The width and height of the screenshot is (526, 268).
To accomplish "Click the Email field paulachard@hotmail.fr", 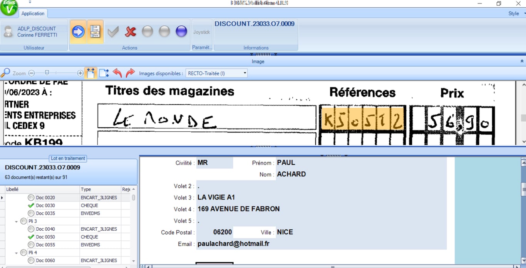I will [x=321, y=244].
